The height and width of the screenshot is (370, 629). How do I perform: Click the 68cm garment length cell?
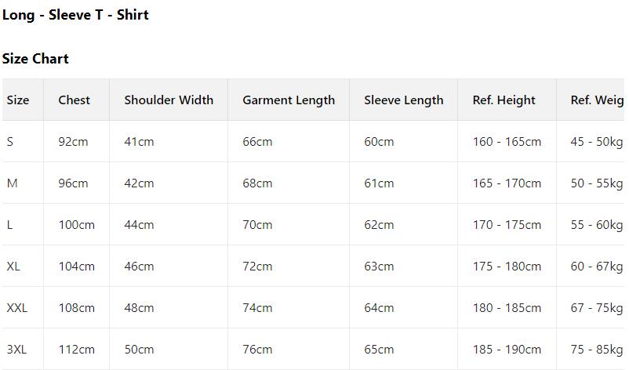pyautogui.click(x=257, y=183)
